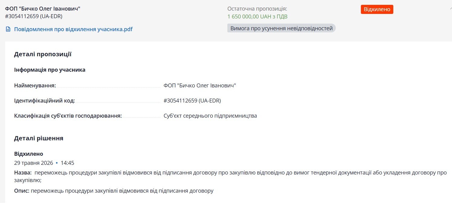
Task: Click the Опис description text line
Action: pos(114,191)
